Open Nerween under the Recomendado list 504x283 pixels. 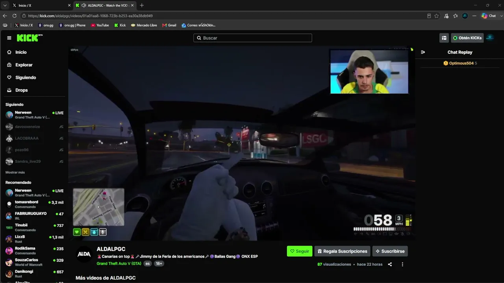[x=34, y=193]
